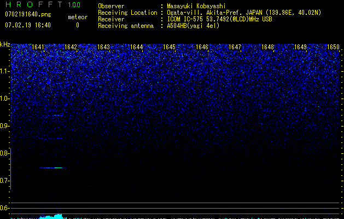Click the 'Receiving Location' label
344x219 pixels.
pos(127,13)
